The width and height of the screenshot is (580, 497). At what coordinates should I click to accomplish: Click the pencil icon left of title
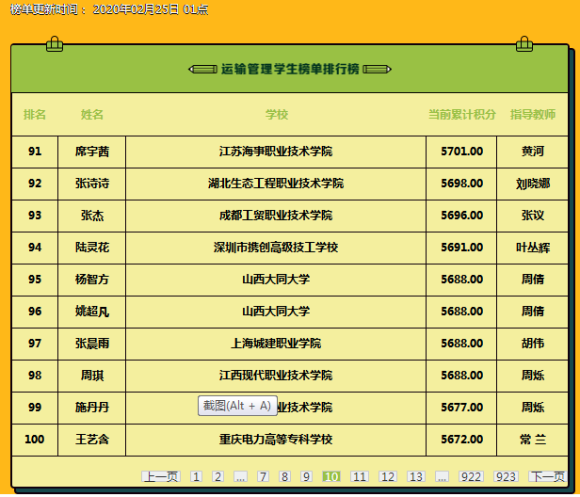(x=202, y=69)
